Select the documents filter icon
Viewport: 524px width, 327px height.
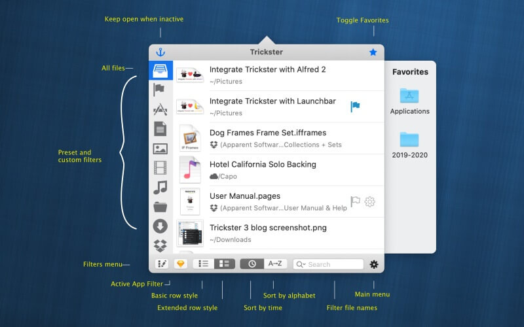click(x=160, y=128)
